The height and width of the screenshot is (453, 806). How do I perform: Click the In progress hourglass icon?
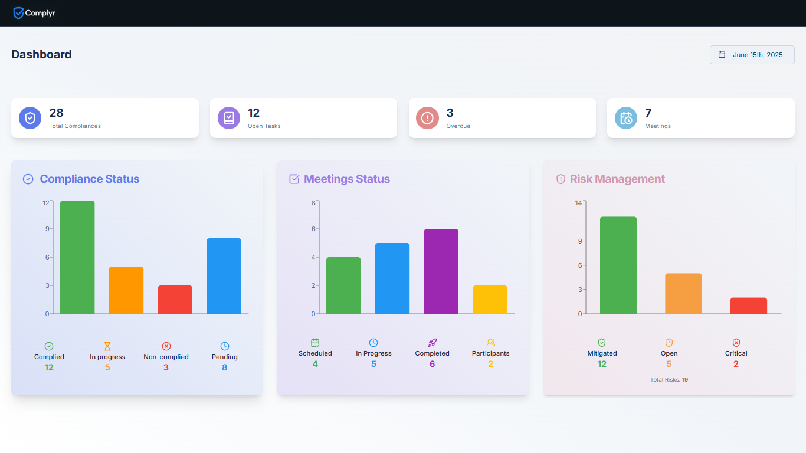pyautogui.click(x=107, y=346)
